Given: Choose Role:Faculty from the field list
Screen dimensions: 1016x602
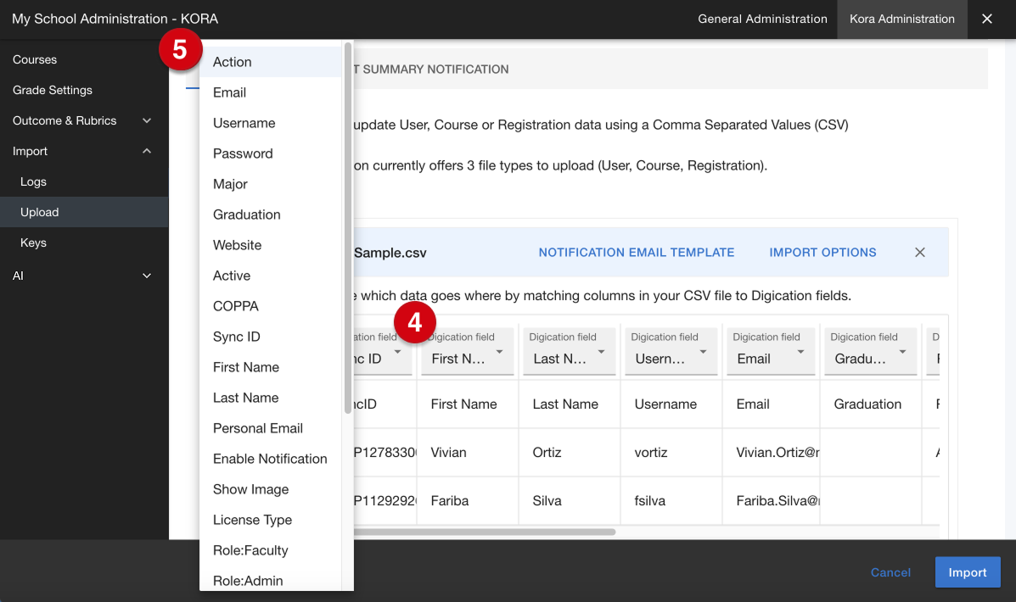Looking at the screenshot, I should pyautogui.click(x=270, y=550).
